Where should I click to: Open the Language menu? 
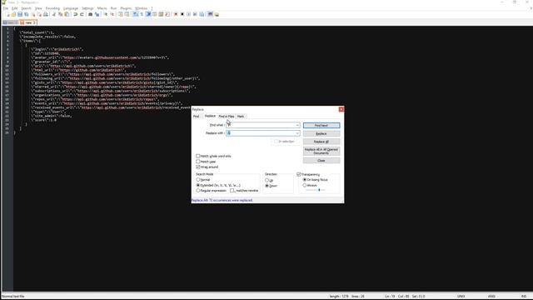(71, 8)
